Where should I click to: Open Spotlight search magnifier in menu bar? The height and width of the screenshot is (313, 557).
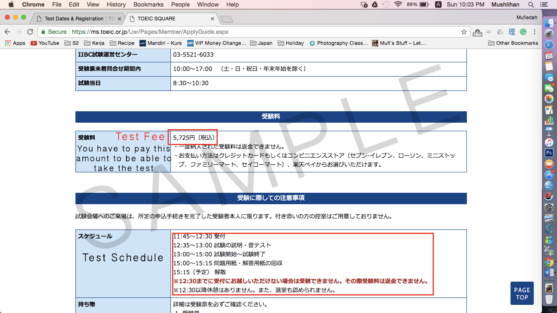click(x=531, y=4)
